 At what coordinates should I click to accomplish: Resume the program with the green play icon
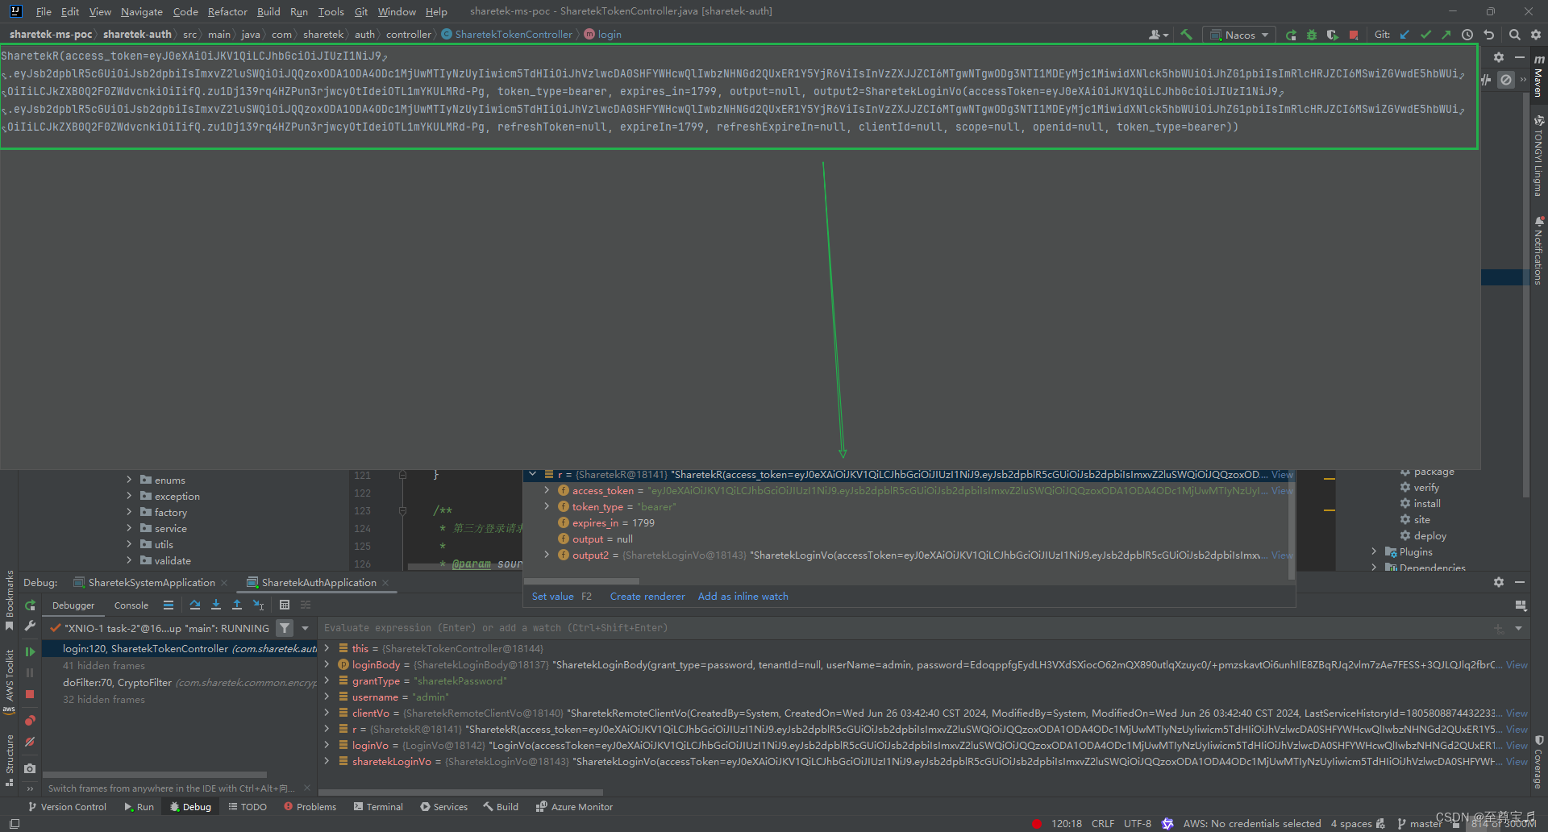click(x=30, y=651)
